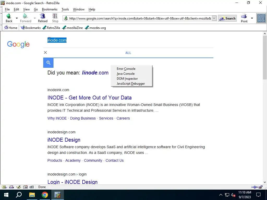Screen dimensions: 267x200
Task: Open the 'iNODE Design' result title
Action: point(64,140)
